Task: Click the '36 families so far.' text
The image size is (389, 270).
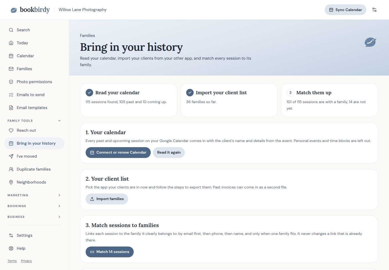Action: (201, 102)
